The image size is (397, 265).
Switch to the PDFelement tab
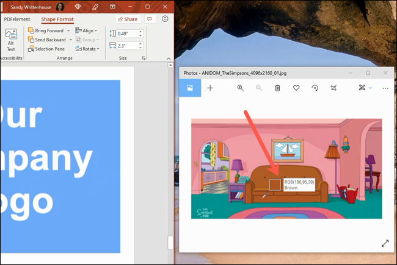pos(17,19)
